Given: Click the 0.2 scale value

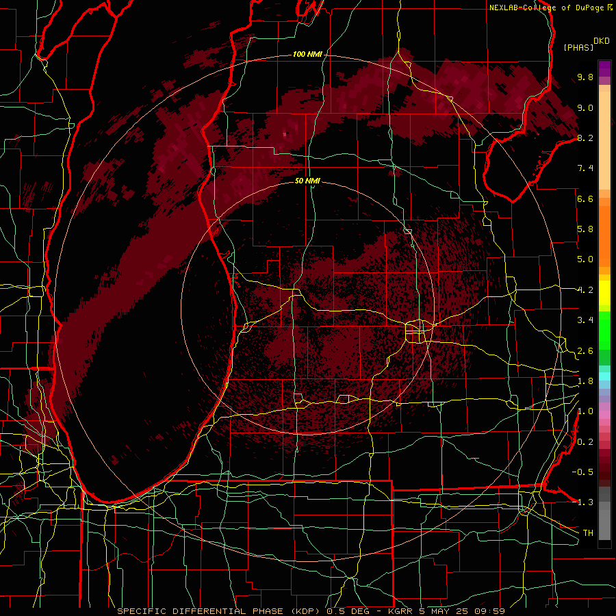Looking at the screenshot, I should 585,442.
